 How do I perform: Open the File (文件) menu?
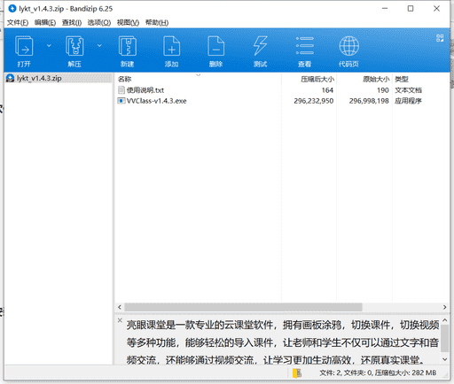[x=18, y=23]
